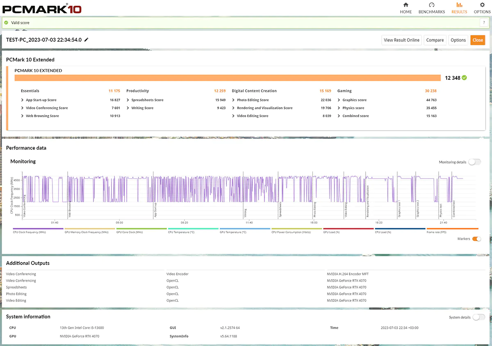Click Essentials score 11 175

(x=114, y=91)
